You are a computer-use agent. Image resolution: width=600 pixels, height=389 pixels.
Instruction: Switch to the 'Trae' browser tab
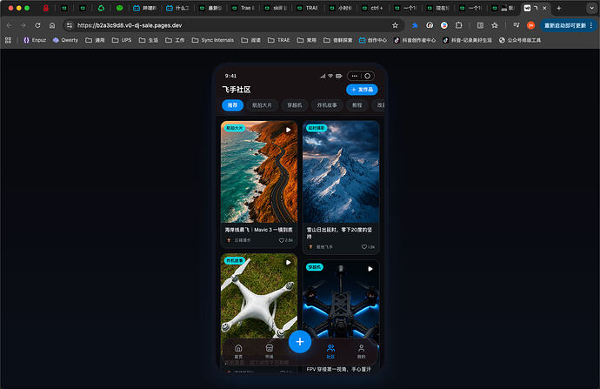pos(243,8)
